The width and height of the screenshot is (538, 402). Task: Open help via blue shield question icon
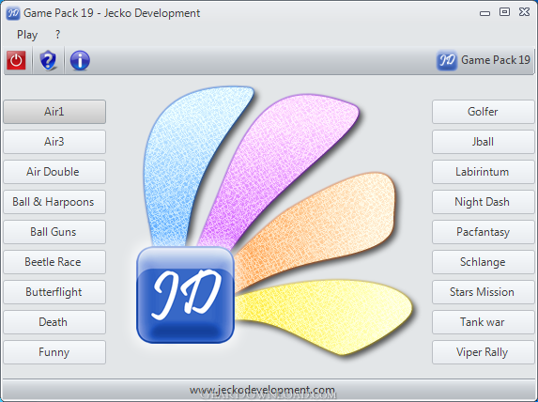(x=48, y=60)
